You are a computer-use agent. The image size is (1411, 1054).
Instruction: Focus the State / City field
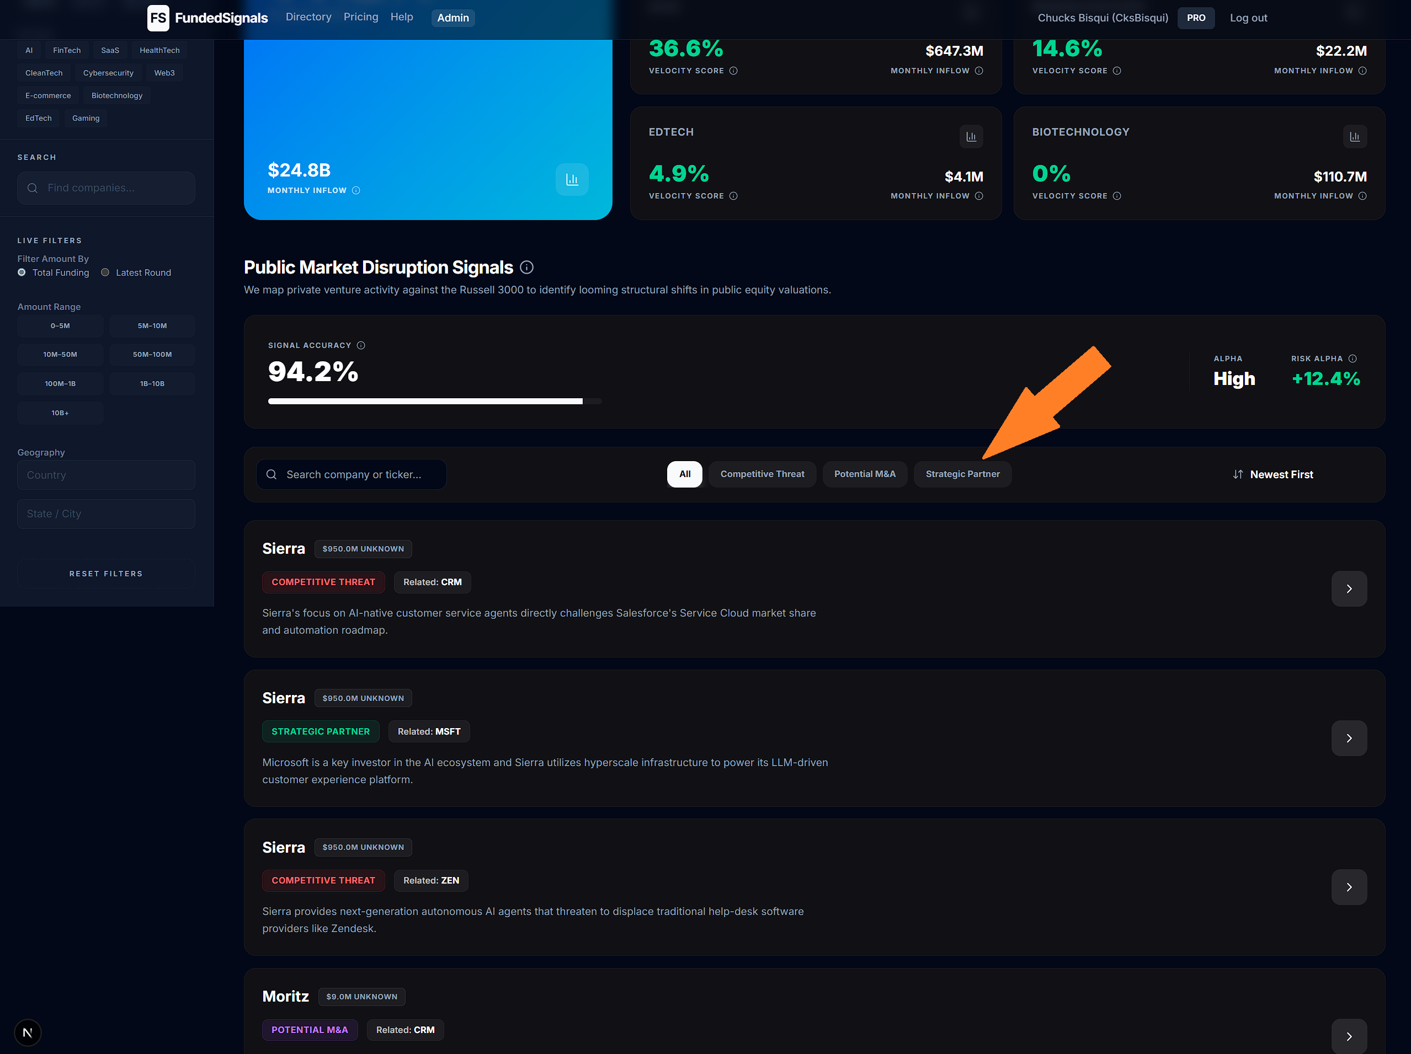pyautogui.click(x=106, y=514)
